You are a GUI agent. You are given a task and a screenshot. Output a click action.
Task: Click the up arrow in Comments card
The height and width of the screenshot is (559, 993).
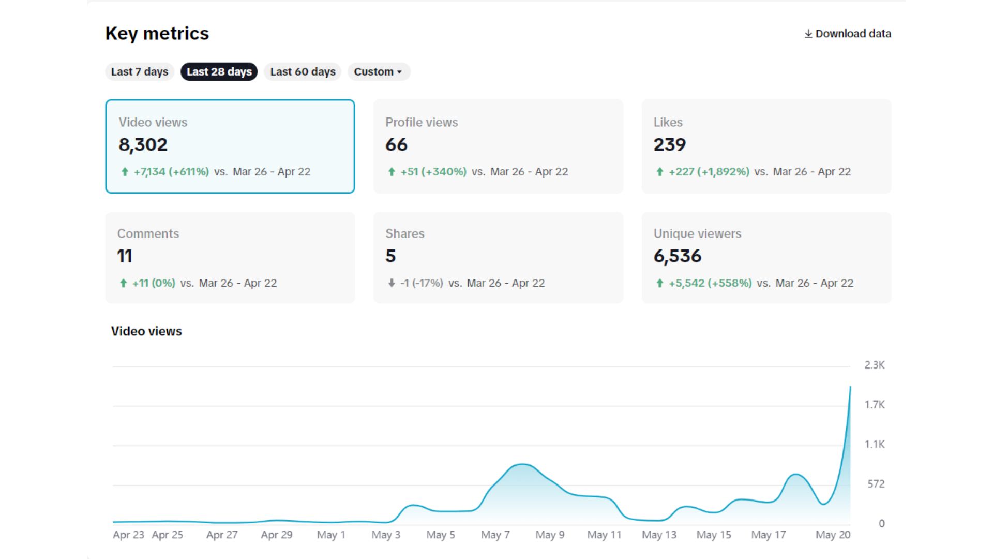click(123, 283)
